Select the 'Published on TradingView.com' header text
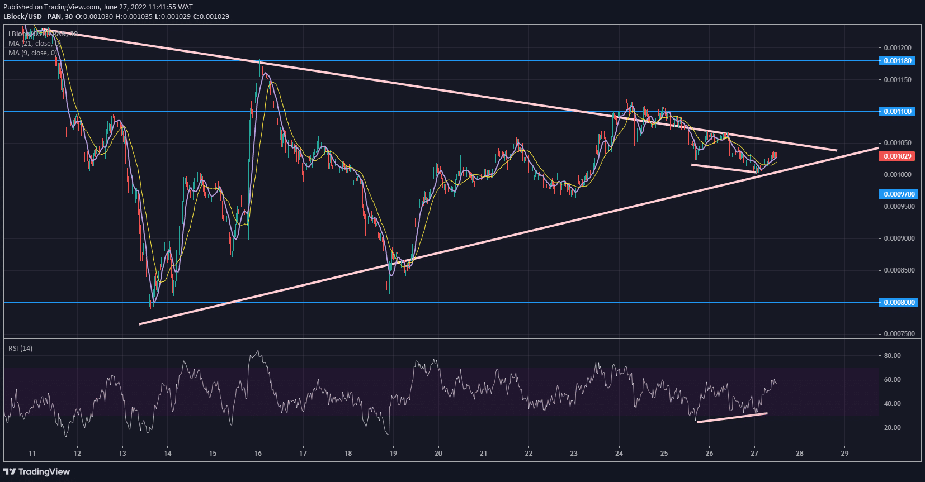 click(51, 7)
